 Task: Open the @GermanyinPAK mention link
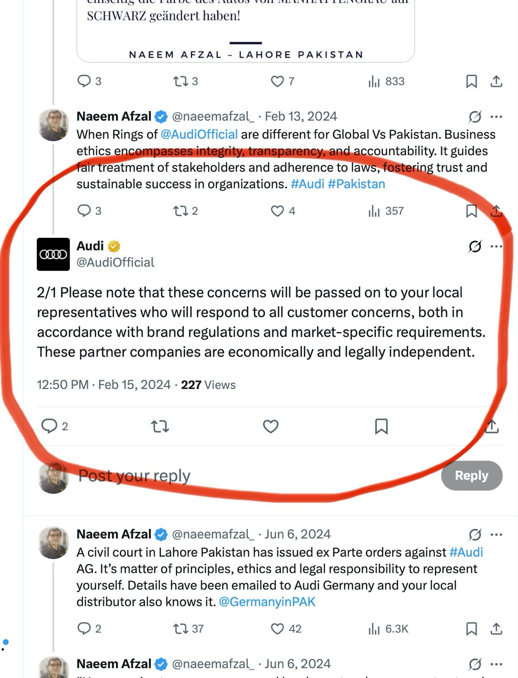point(267,602)
